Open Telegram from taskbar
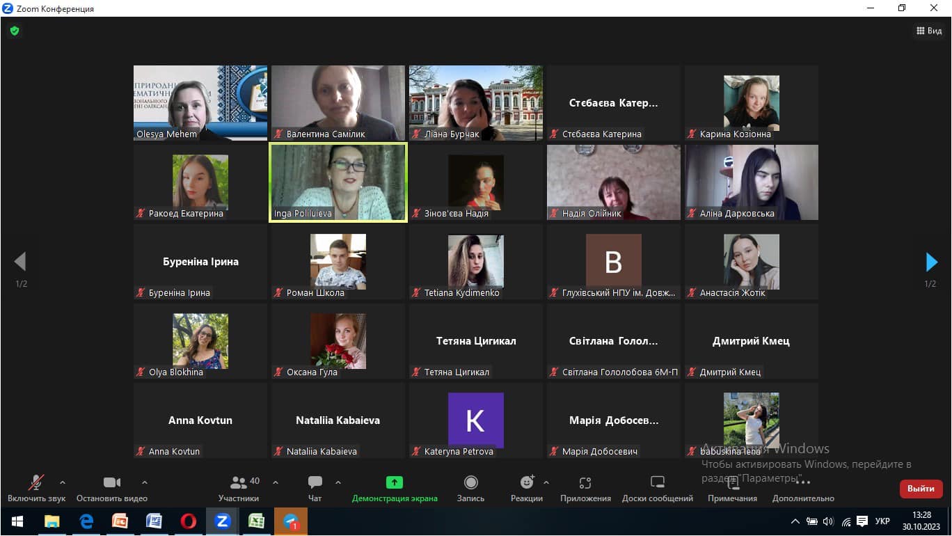This screenshot has width=952, height=536. (x=291, y=521)
